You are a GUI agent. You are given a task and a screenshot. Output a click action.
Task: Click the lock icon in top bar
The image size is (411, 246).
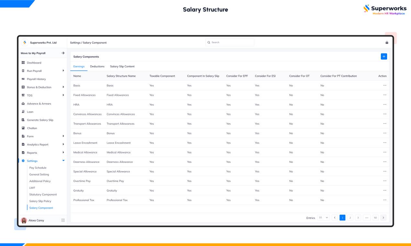(x=387, y=42)
